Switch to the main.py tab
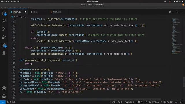The width and height of the screenshot is (185, 104). 17,12
